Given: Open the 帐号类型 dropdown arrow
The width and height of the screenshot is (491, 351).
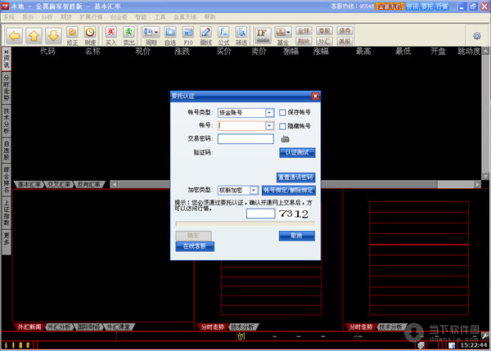Looking at the screenshot, I should 269,113.
